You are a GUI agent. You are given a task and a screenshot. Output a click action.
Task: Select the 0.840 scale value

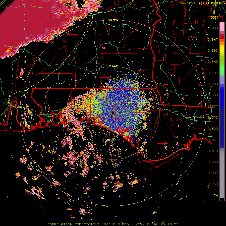pyautogui.click(x=213, y=62)
